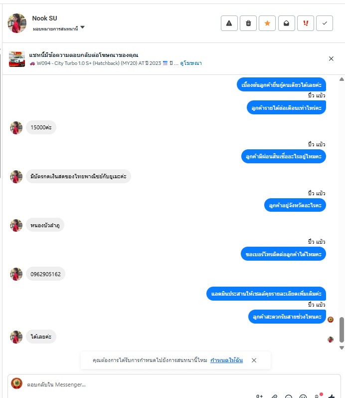Toggle the red exclamation priority icon
This screenshot has height=398, width=345.
(306, 23)
